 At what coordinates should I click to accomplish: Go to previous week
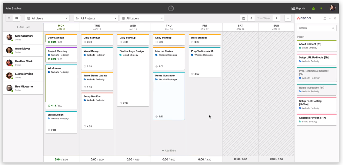251,18
